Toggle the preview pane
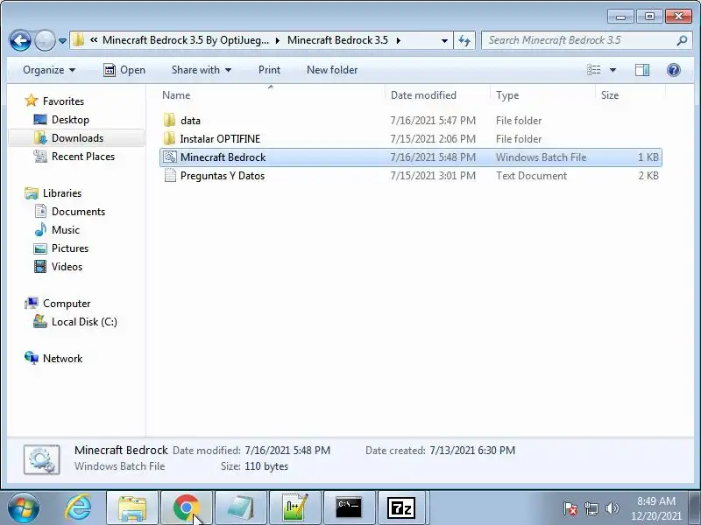The image size is (701, 525). 642,70
